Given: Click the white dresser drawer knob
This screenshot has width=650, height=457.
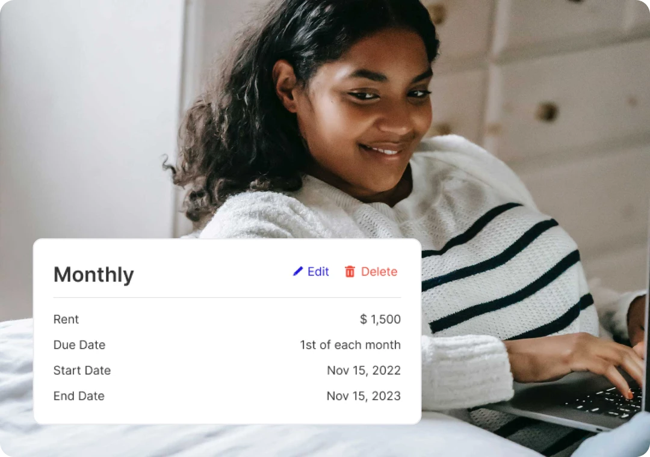Looking at the screenshot, I should (x=547, y=111).
